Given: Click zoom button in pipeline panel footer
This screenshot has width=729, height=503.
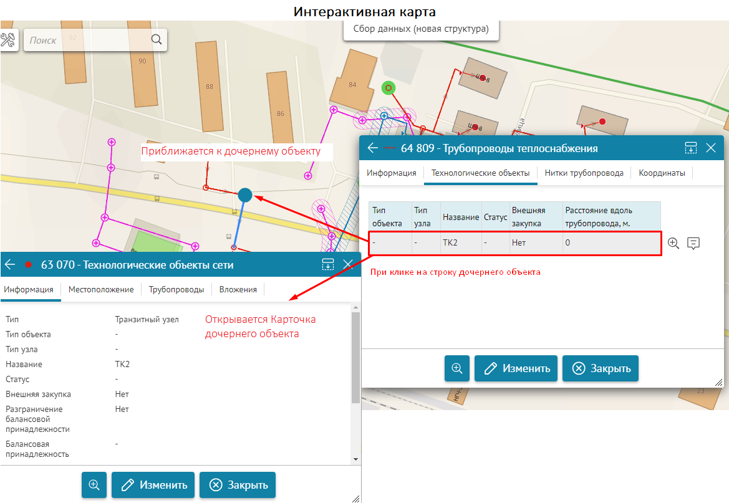Looking at the screenshot, I should point(457,368).
